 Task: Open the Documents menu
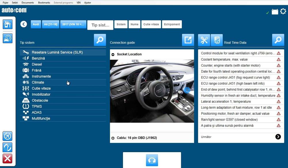pos(28,3)
